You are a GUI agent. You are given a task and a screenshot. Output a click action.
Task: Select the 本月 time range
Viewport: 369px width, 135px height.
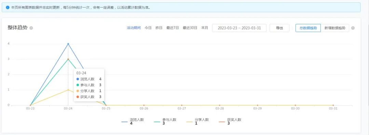pos(205,28)
